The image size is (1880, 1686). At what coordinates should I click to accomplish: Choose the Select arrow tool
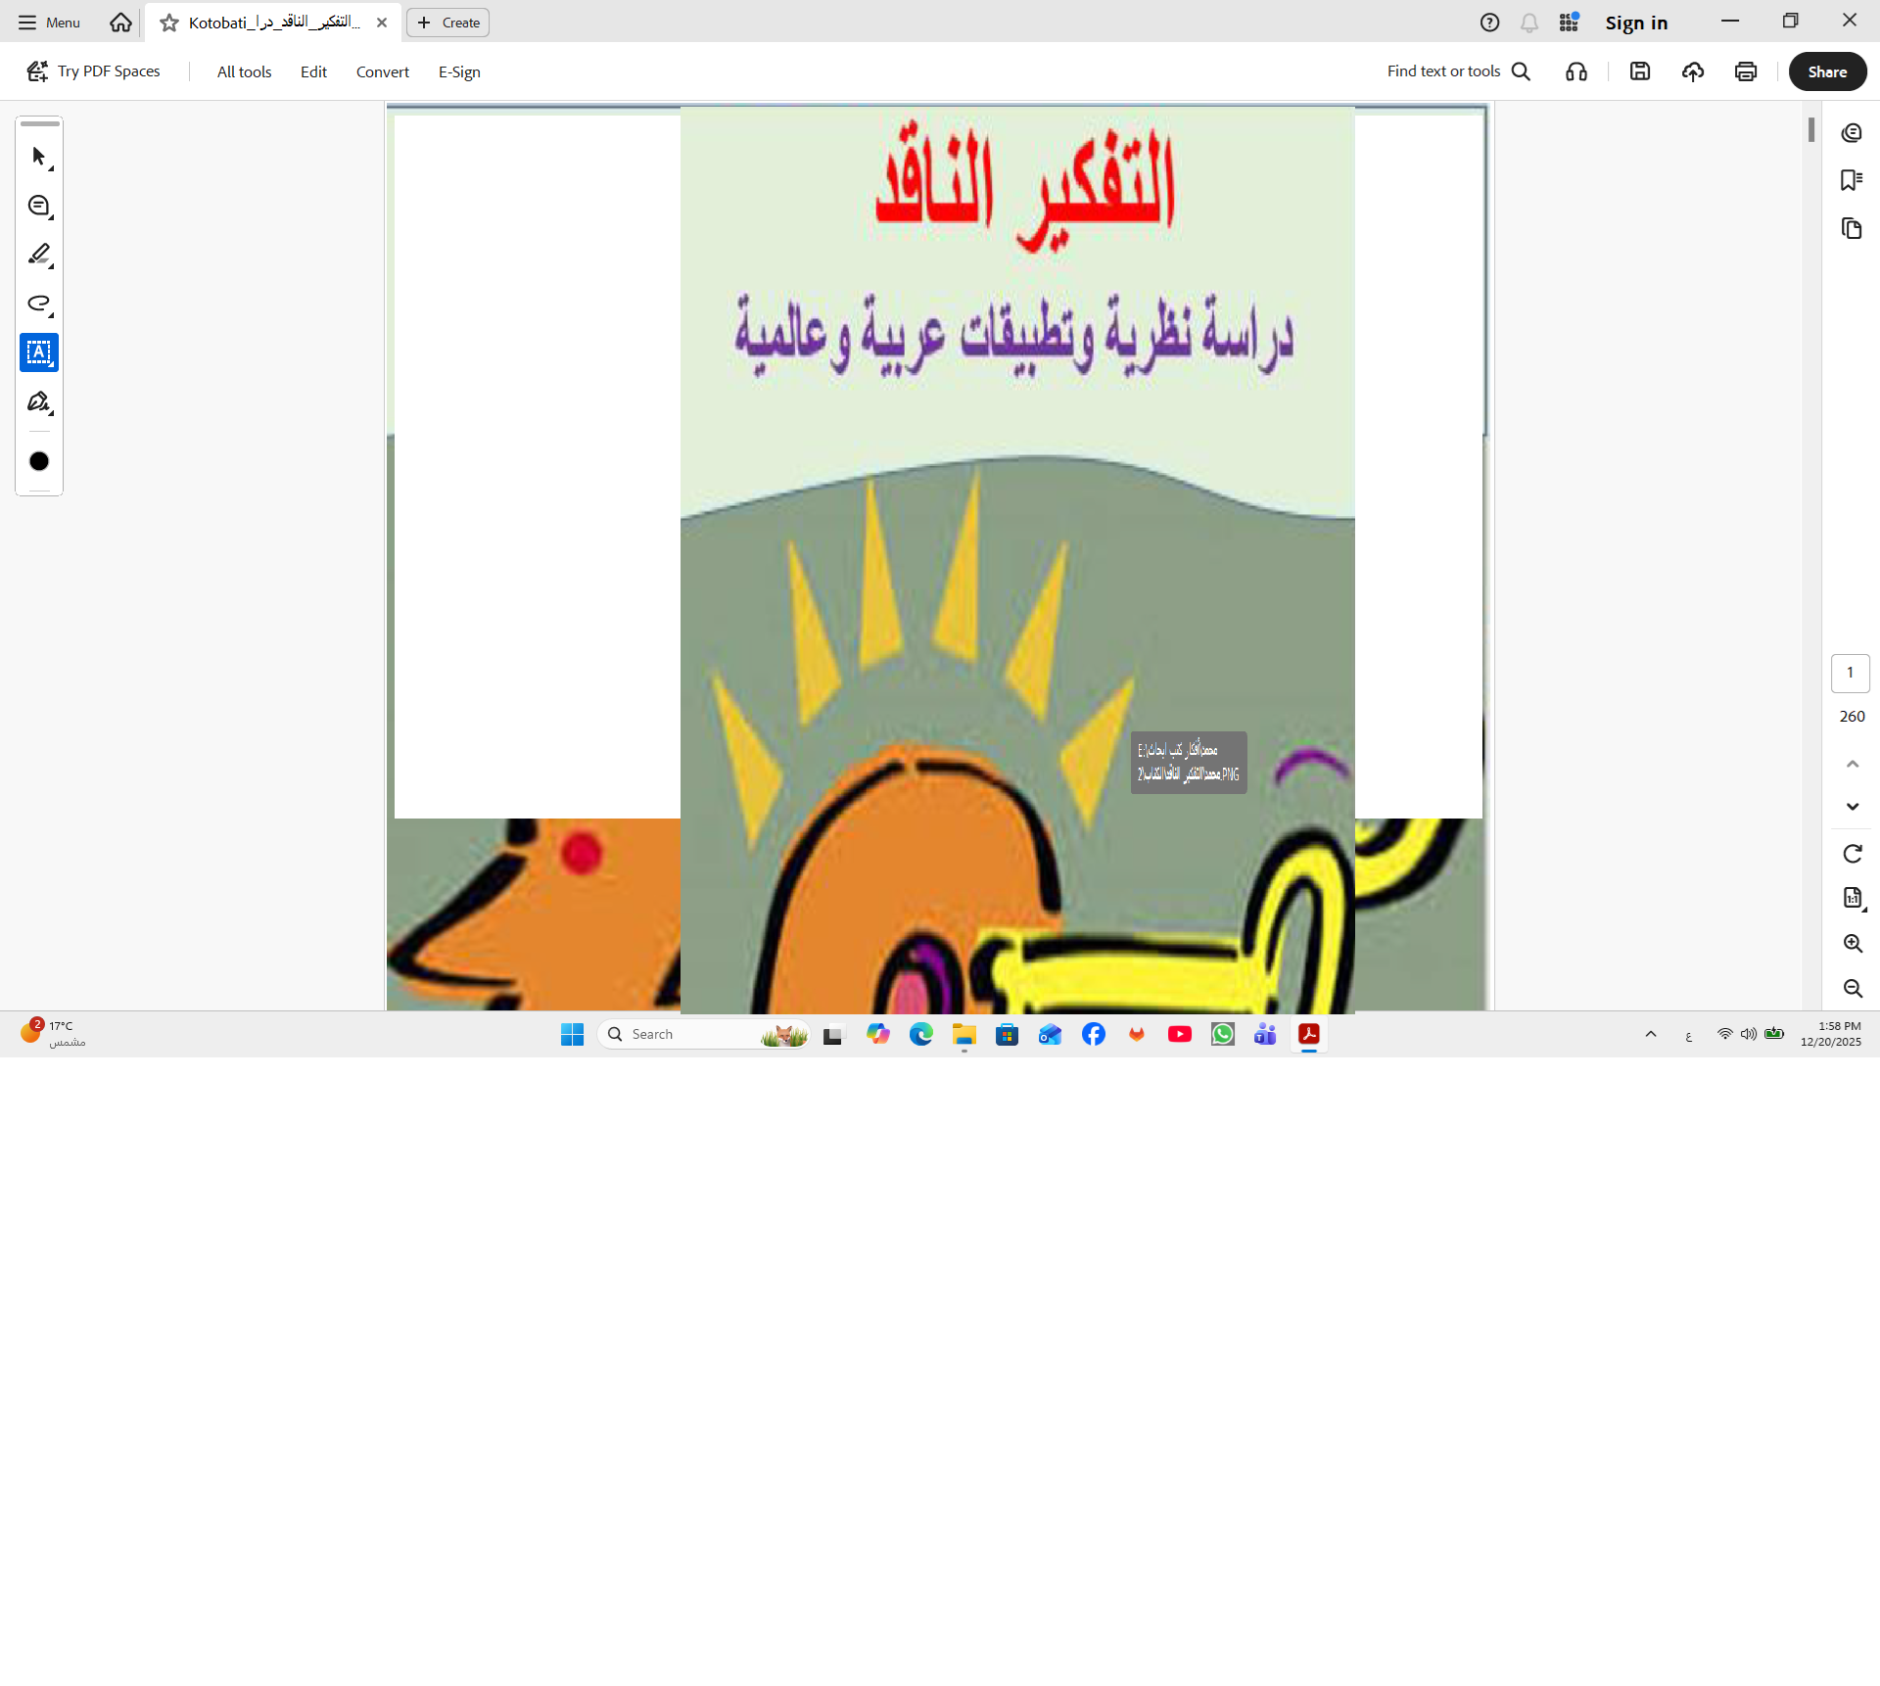pos(39,158)
